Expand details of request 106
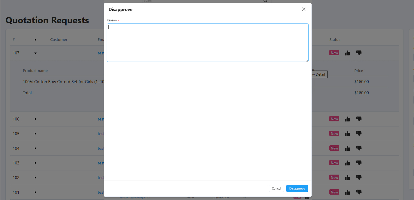The height and width of the screenshot is (200, 414). point(35,119)
